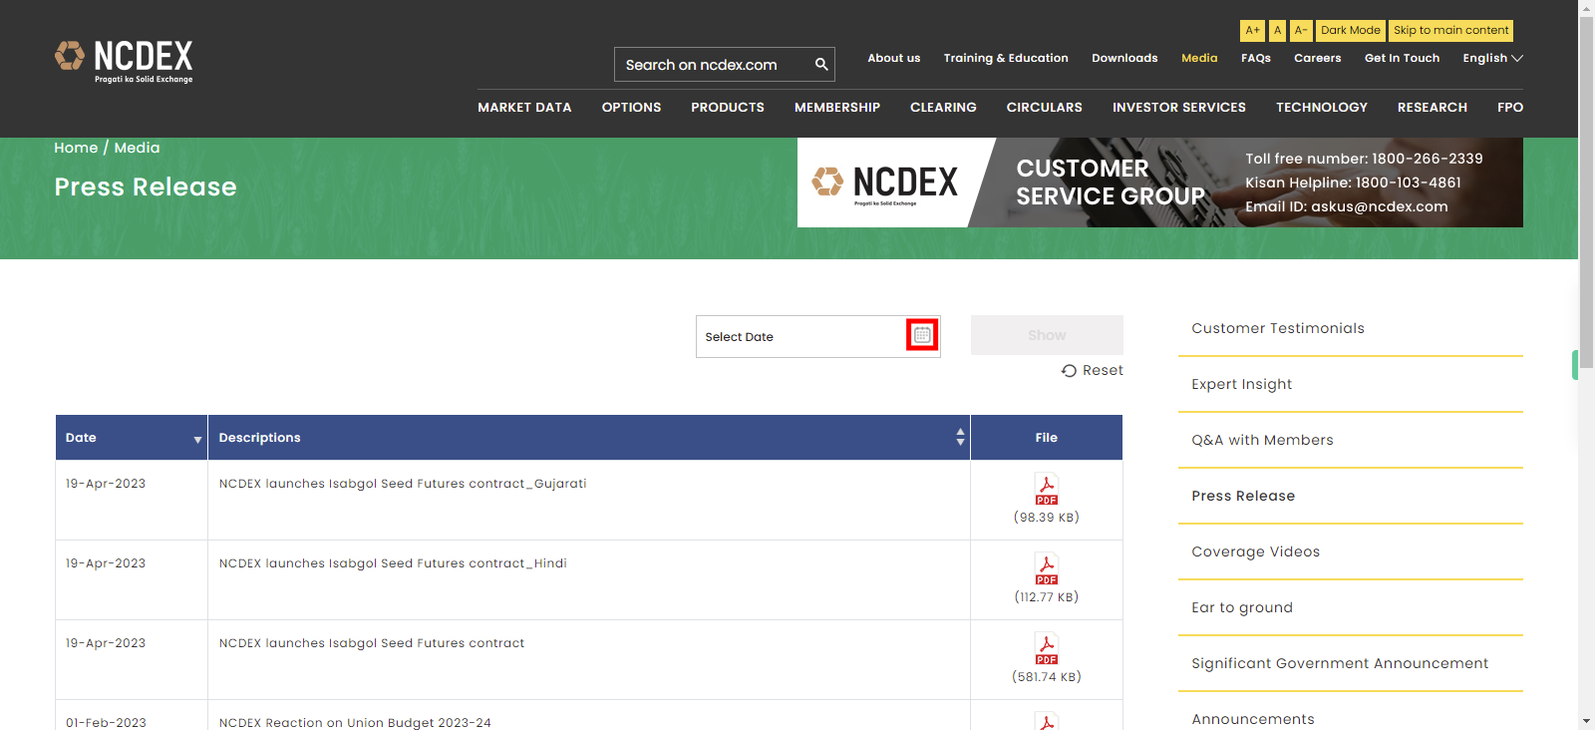
Task: Open the RESEARCH menu
Action: click(1433, 108)
